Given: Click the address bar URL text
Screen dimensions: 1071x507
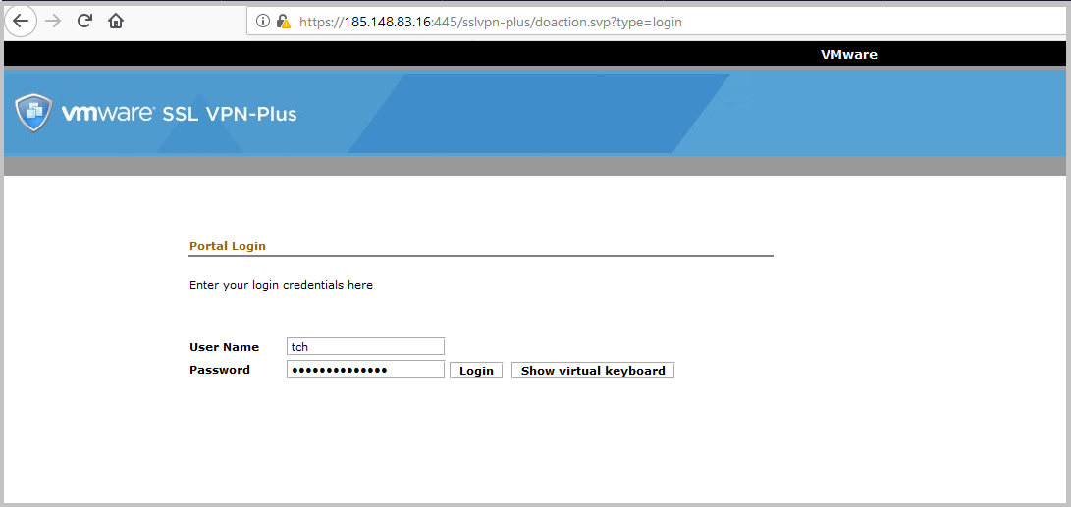Looking at the screenshot, I should point(491,22).
